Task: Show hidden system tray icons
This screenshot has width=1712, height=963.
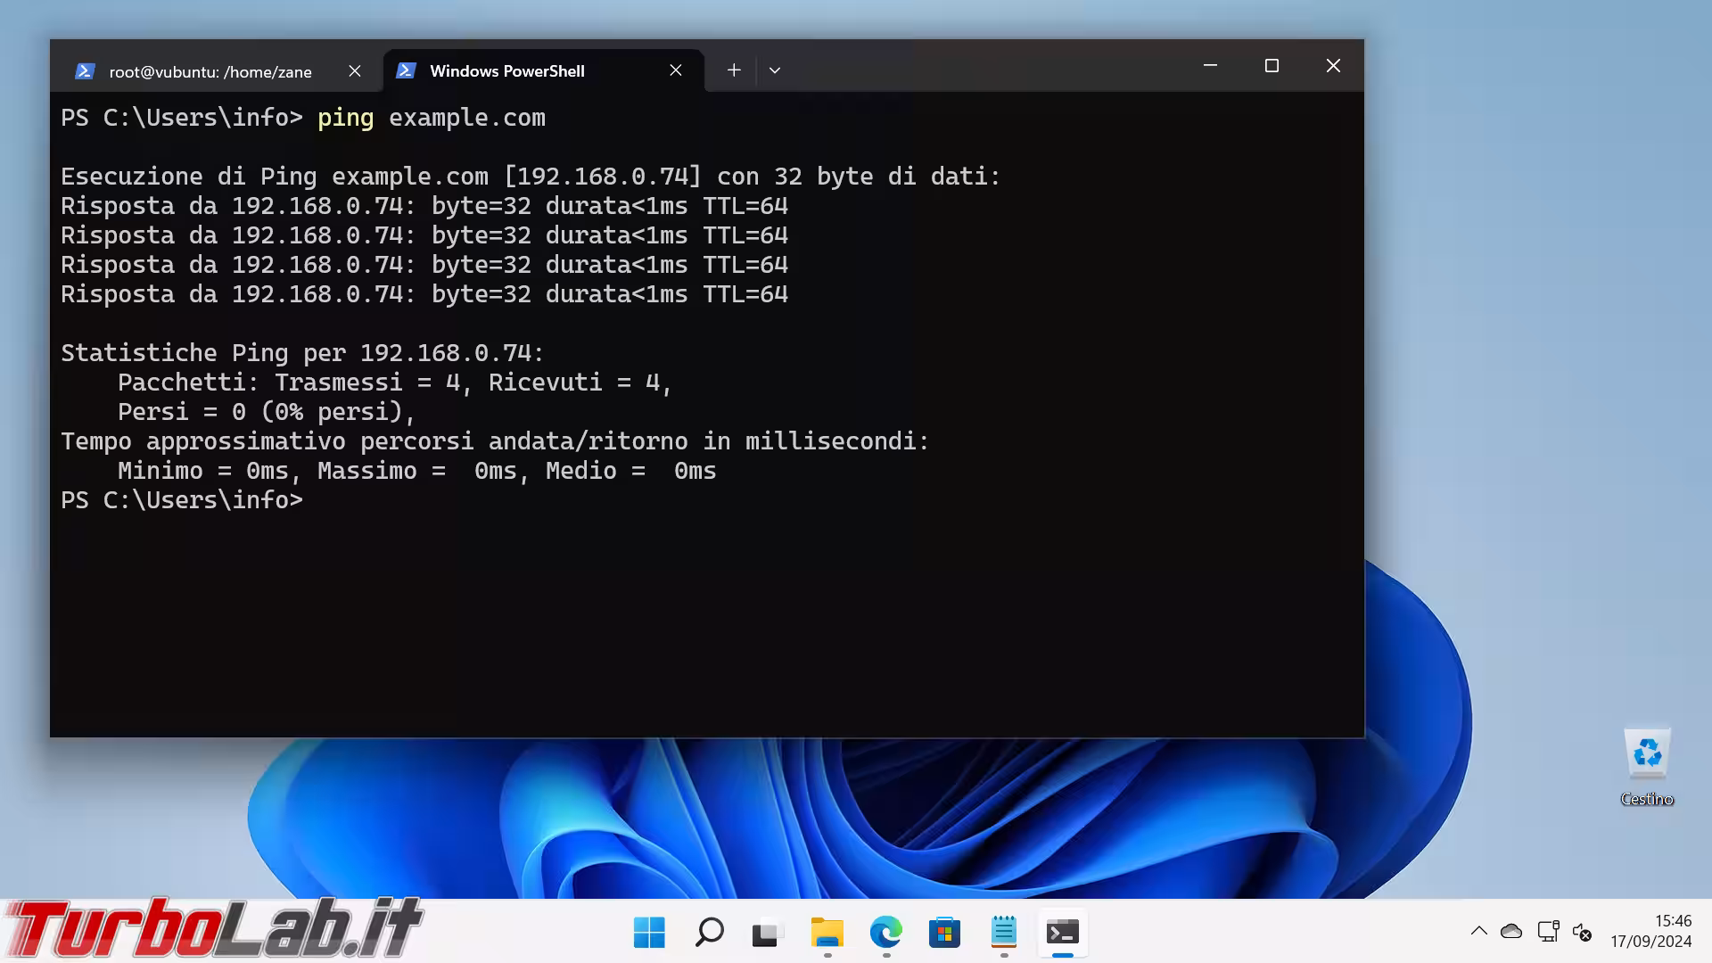Action: tap(1478, 931)
